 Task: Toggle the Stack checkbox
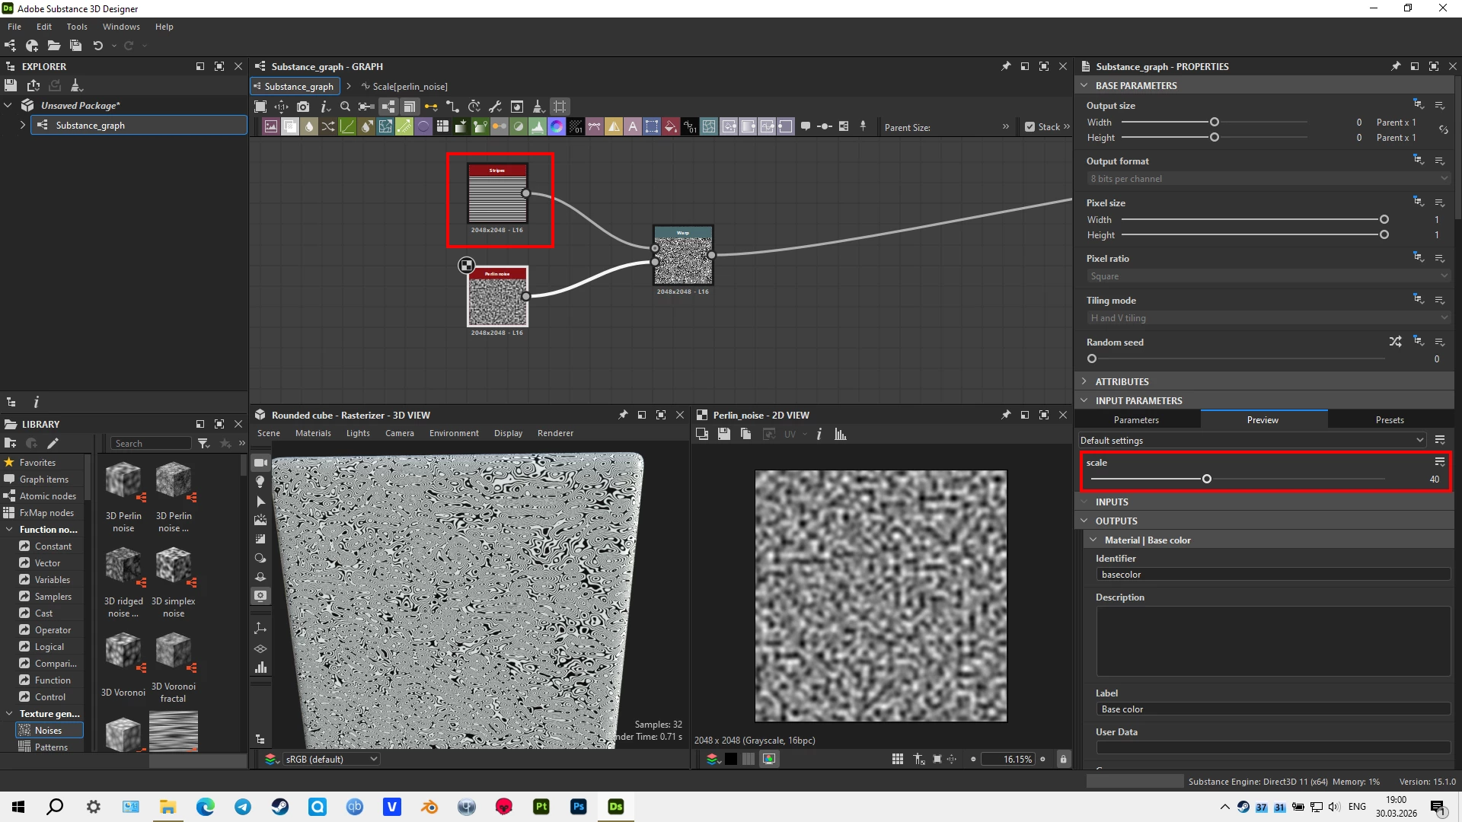click(x=1029, y=127)
